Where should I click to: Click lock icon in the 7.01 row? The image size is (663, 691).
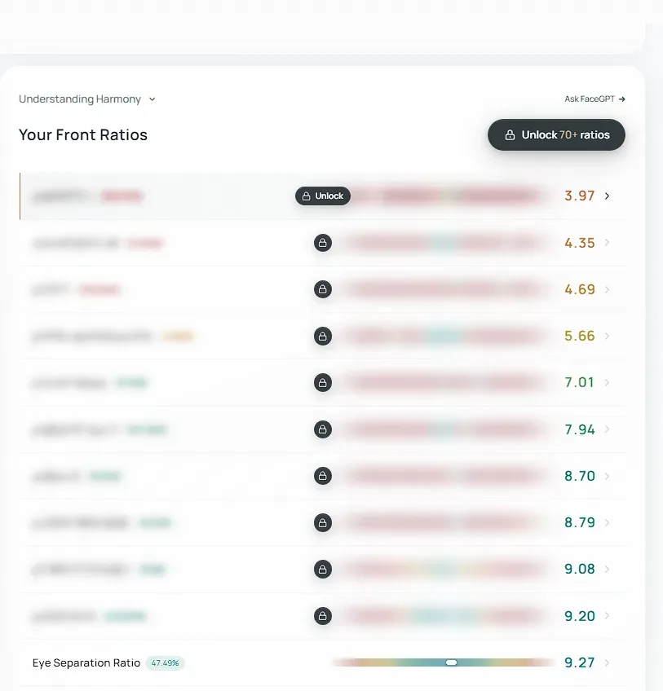pyautogui.click(x=323, y=382)
